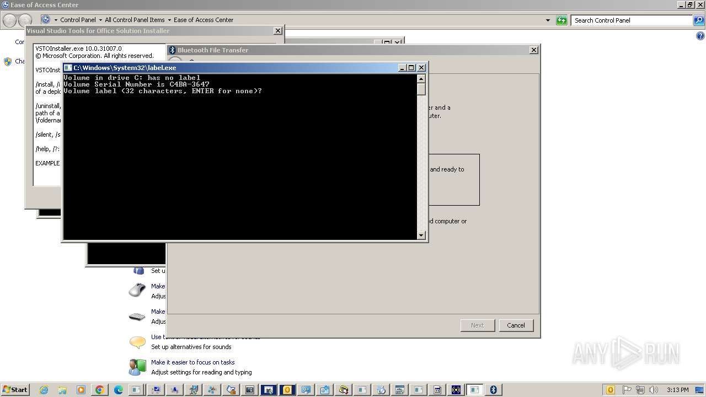706x397 pixels.
Task: Click 'Volume in drive C: has no label' line
Action: click(x=132, y=78)
